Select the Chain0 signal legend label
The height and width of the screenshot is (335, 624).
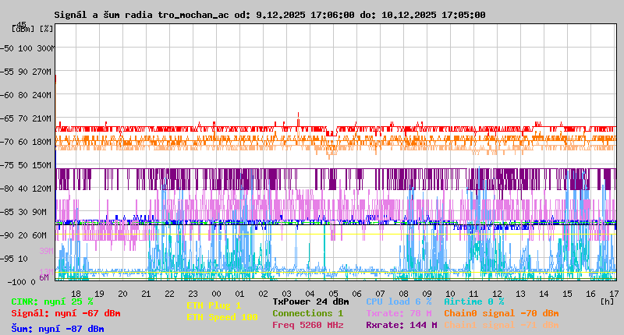click(x=501, y=313)
